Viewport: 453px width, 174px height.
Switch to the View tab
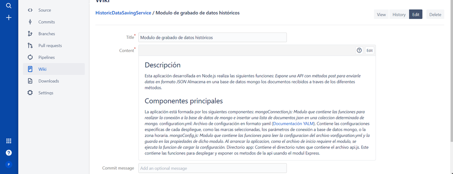click(381, 14)
